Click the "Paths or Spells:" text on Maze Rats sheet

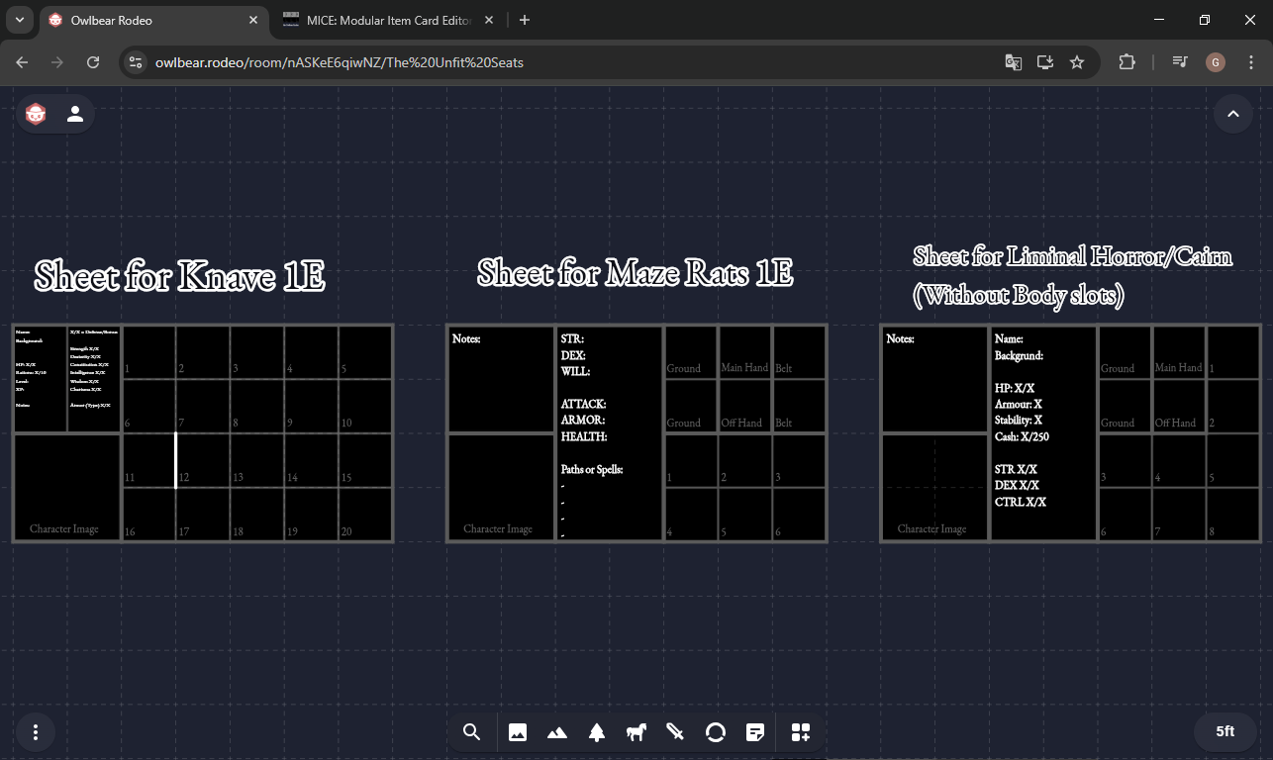point(592,469)
